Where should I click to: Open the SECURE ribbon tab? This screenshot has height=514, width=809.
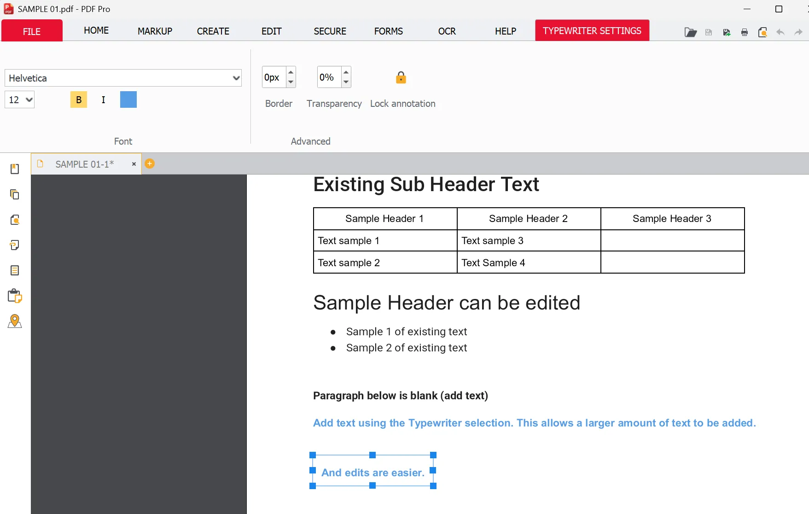330,31
